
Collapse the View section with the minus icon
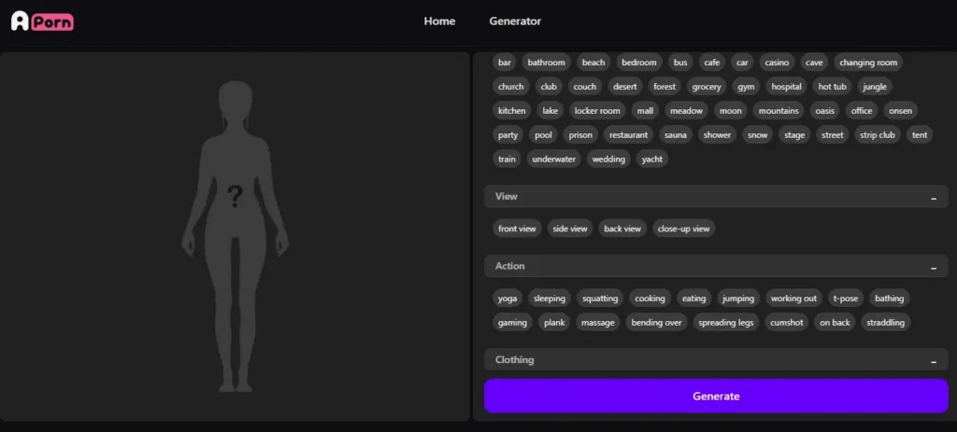pyautogui.click(x=934, y=198)
